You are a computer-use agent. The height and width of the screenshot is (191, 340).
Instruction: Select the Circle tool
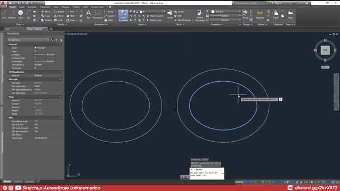click(21, 14)
